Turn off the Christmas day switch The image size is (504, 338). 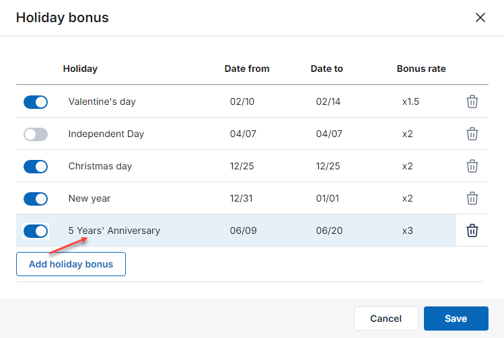pos(36,167)
